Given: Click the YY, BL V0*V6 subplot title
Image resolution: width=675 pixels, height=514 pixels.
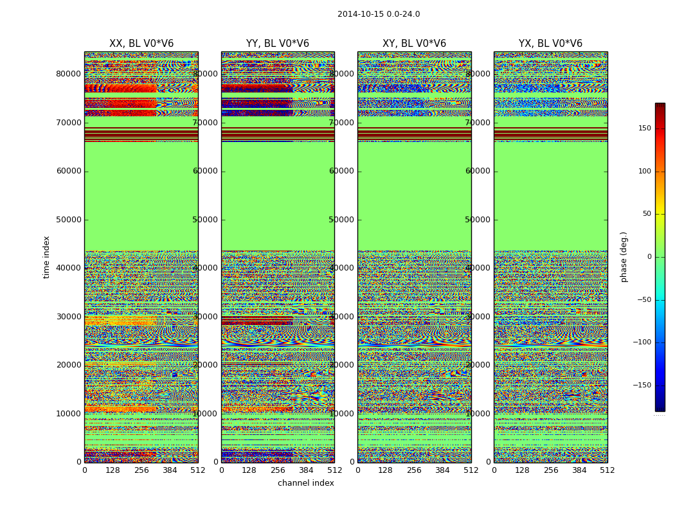Looking at the screenshot, I should pos(278,44).
